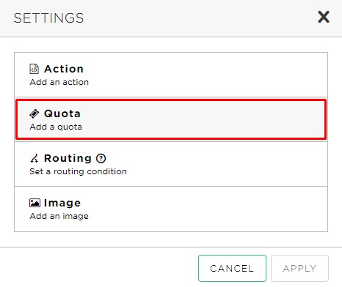
Task: Click the Routing branch icon
Action: click(x=34, y=158)
